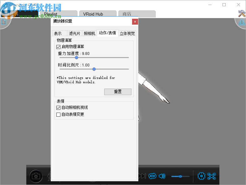Screen dimensions: 246x185
Task: Select the 照相机 tab
Action: tap(90, 33)
